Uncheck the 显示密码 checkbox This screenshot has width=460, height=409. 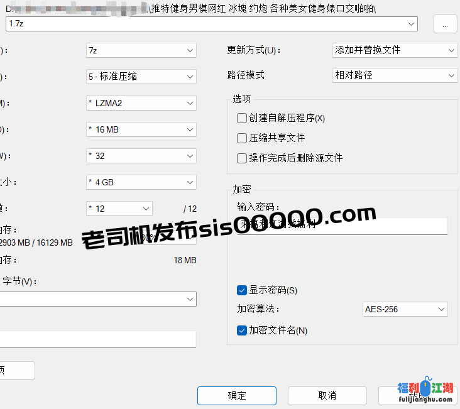[242, 290]
